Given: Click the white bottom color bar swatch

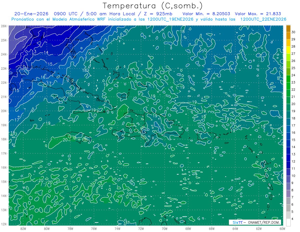Looking at the screenshot, I should coord(288,222).
